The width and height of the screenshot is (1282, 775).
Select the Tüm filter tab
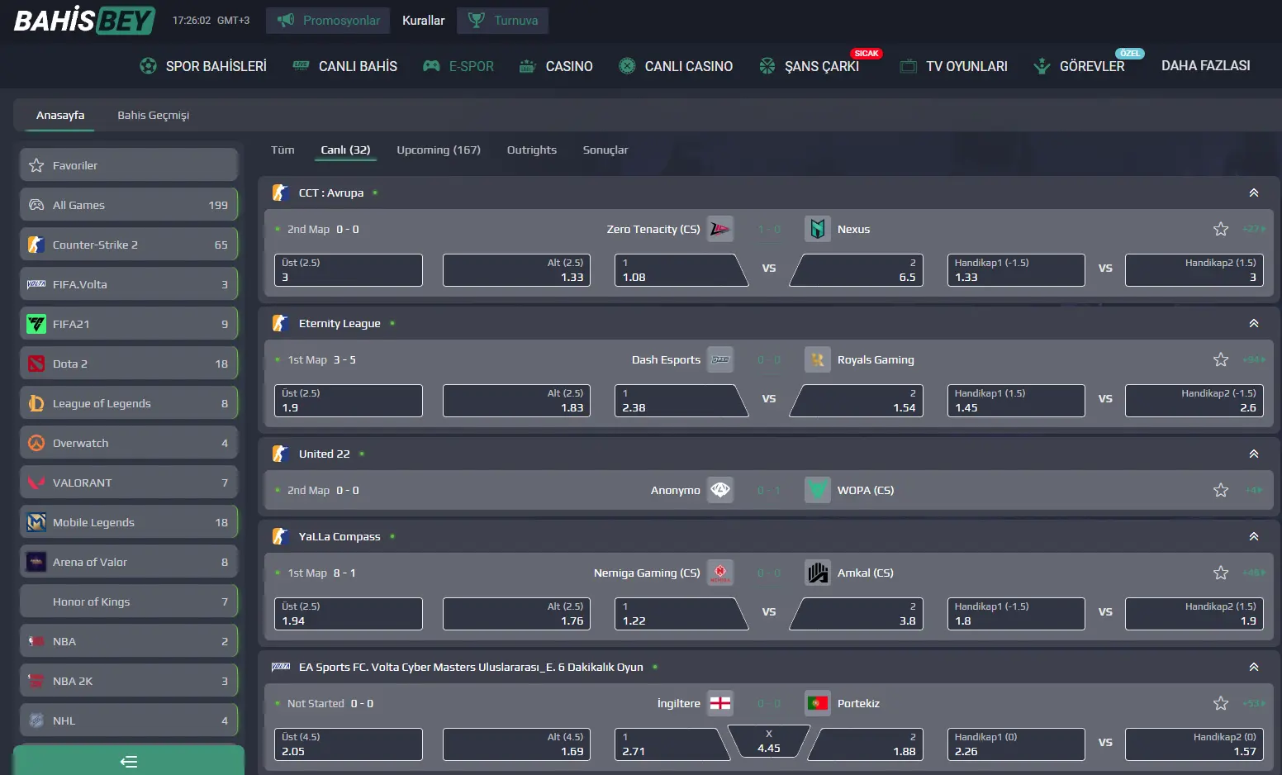[x=283, y=150]
